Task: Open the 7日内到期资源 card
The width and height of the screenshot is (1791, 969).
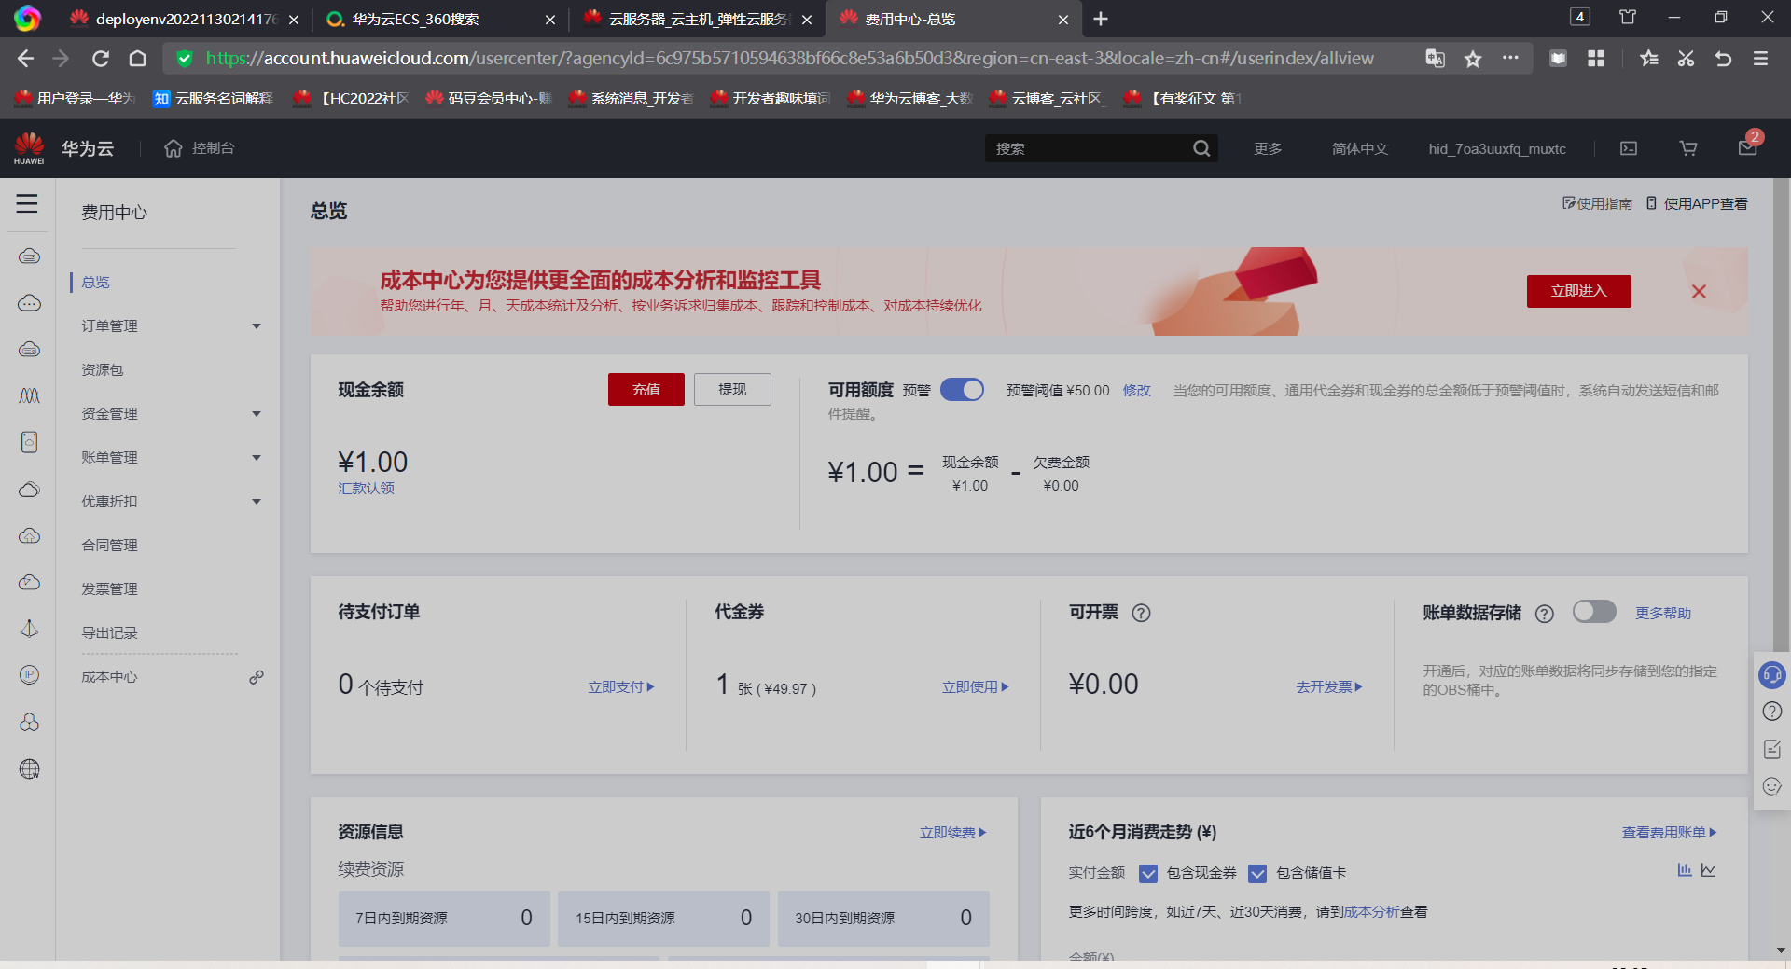Action: [x=444, y=918]
